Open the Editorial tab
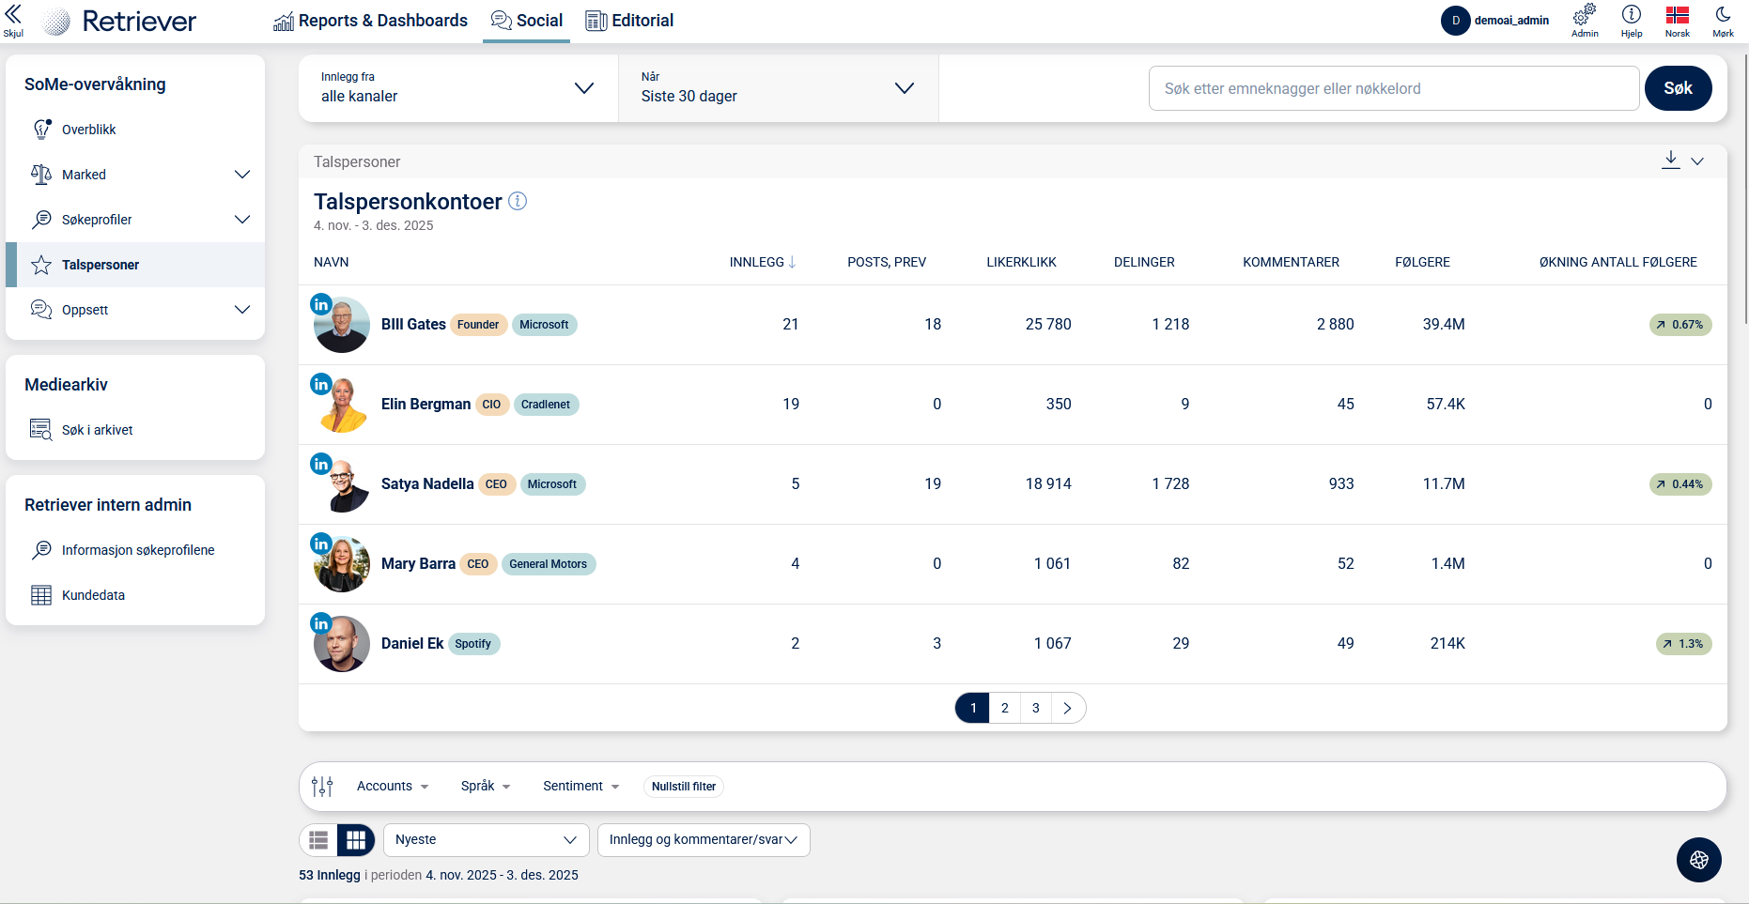1749x904 pixels. point(629,21)
